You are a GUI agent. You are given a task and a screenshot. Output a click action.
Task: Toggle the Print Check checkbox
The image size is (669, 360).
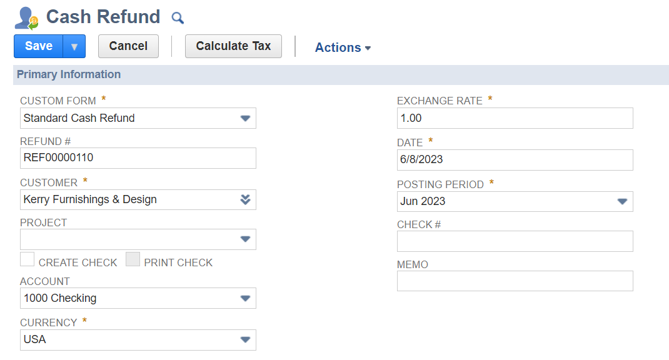(x=133, y=259)
